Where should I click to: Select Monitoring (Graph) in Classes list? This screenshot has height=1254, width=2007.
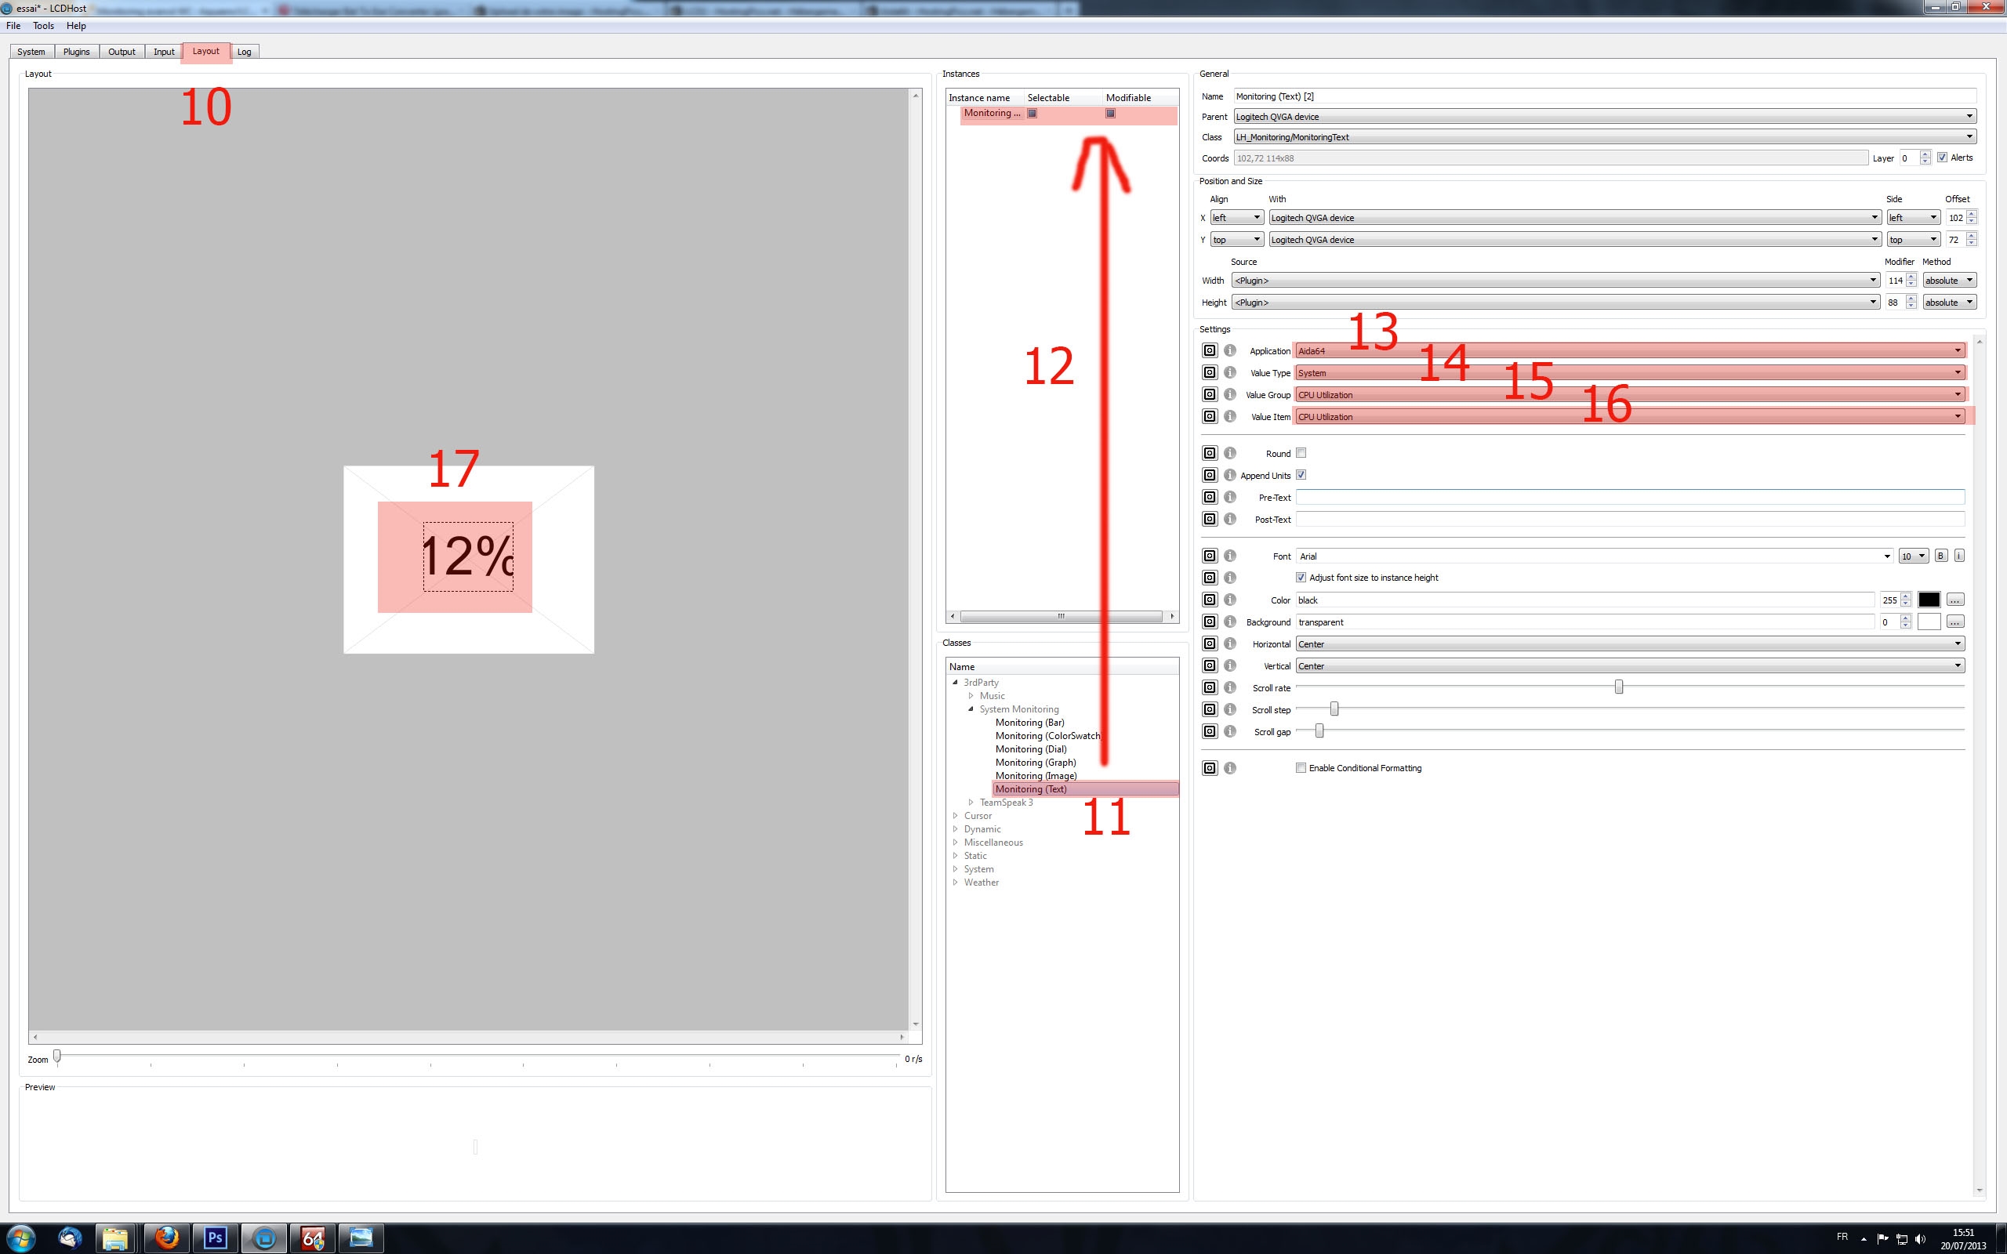pyautogui.click(x=1035, y=762)
